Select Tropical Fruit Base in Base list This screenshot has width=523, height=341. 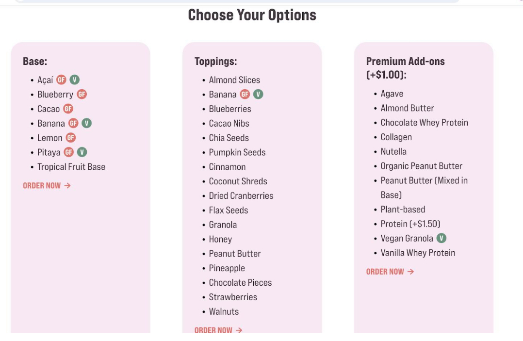(71, 167)
